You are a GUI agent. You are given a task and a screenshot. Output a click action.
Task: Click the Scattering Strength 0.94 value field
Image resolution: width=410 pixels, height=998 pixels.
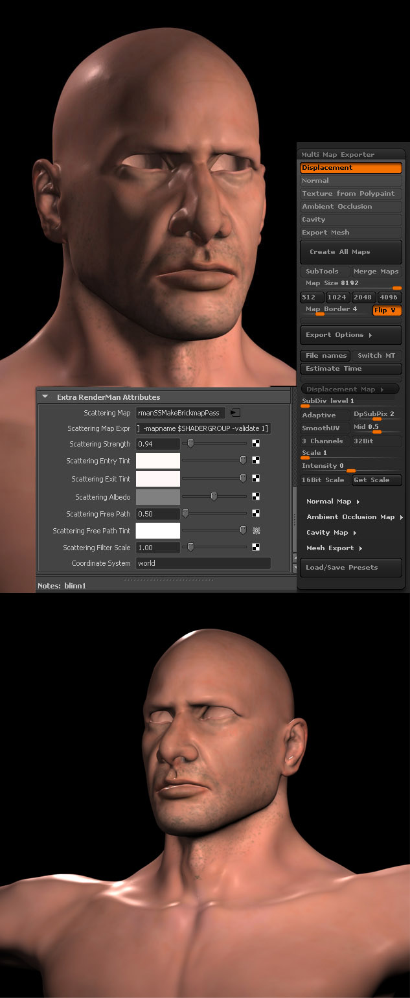tap(158, 444)
